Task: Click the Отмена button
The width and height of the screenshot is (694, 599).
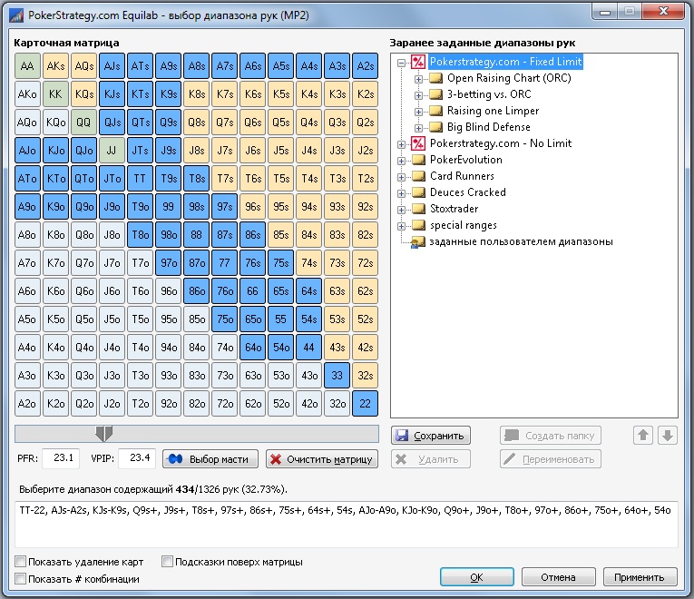Action: pos(558,577)
